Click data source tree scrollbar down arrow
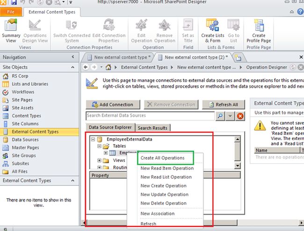Image resolution: width=304 pixels, height=231 pixels. pos(237,166)
